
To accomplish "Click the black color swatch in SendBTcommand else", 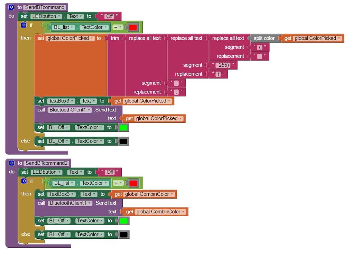I will [x=123, y=142].
